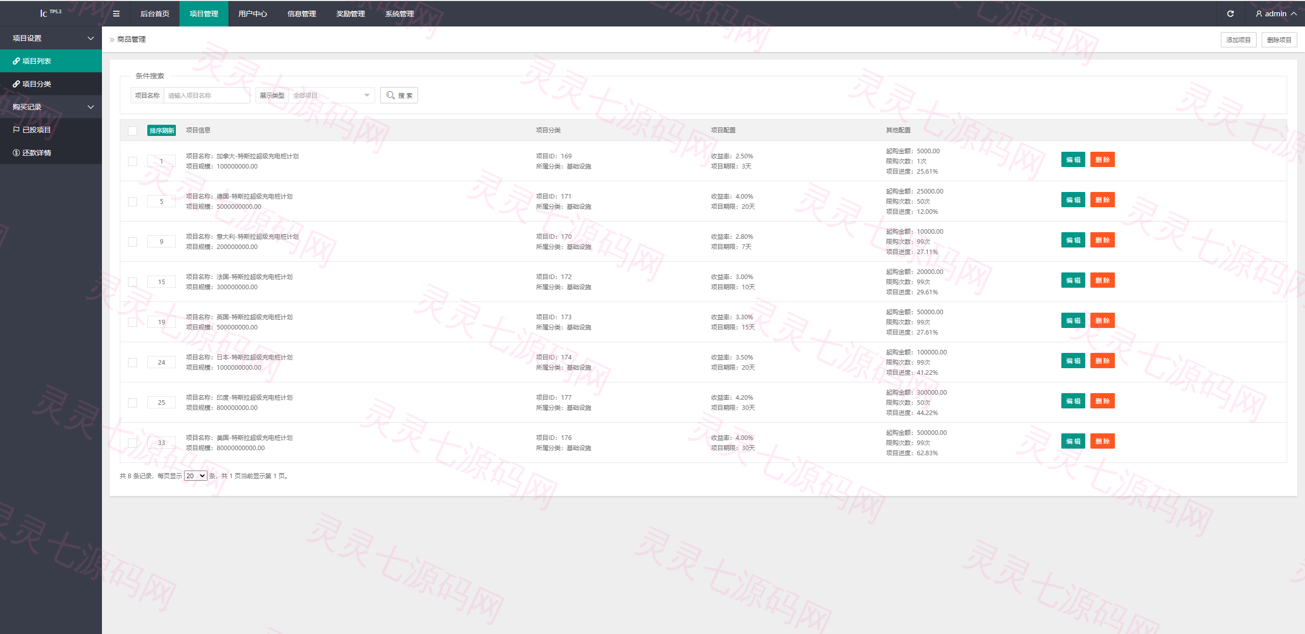Click the 删除项目 button
Screen dimensions: 1305x634
[1280, 40]
